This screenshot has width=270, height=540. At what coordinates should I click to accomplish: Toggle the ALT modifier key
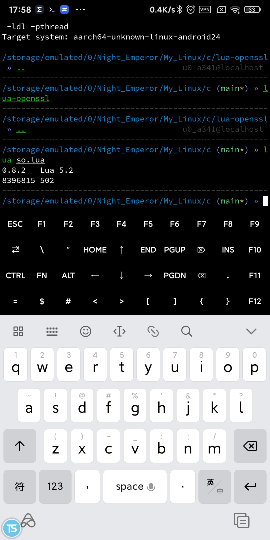click(x=68, y=275)
